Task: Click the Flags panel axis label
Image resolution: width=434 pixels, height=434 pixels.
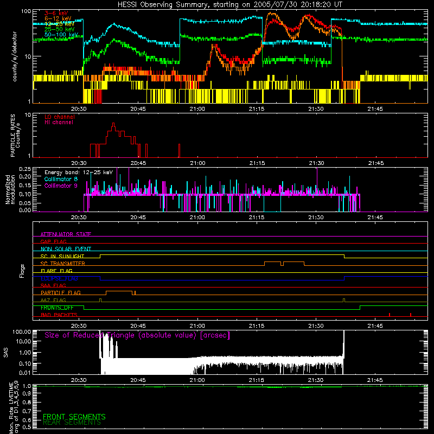Action: pyautogui.click(x=22, y=271)
